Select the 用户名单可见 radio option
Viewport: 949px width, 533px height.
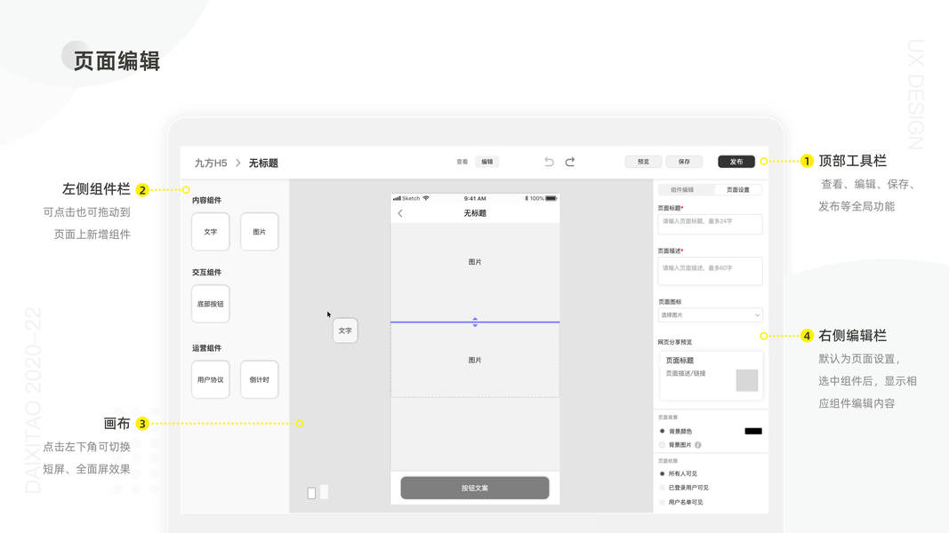click(662, 502)
